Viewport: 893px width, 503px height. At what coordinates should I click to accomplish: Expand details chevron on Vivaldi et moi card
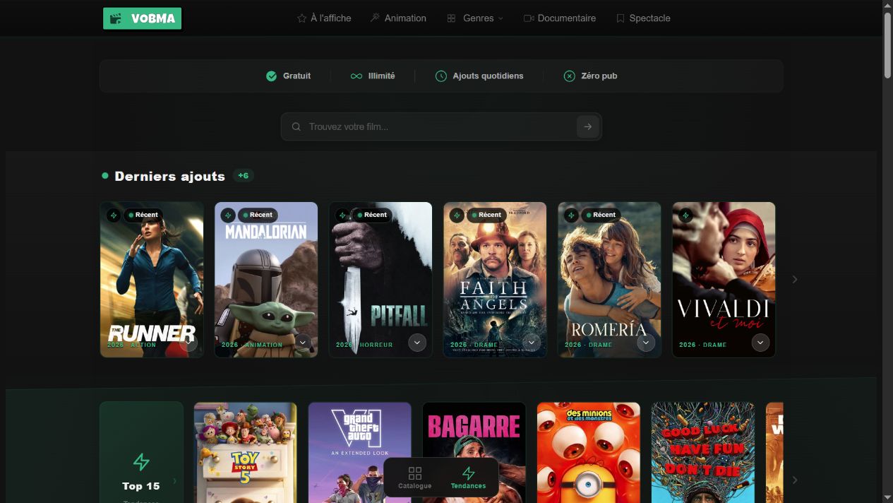point(760,343)
